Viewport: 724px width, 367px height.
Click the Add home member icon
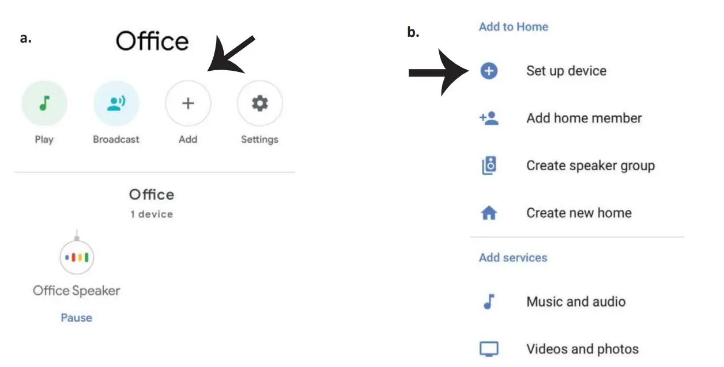[x=488, y=118]
